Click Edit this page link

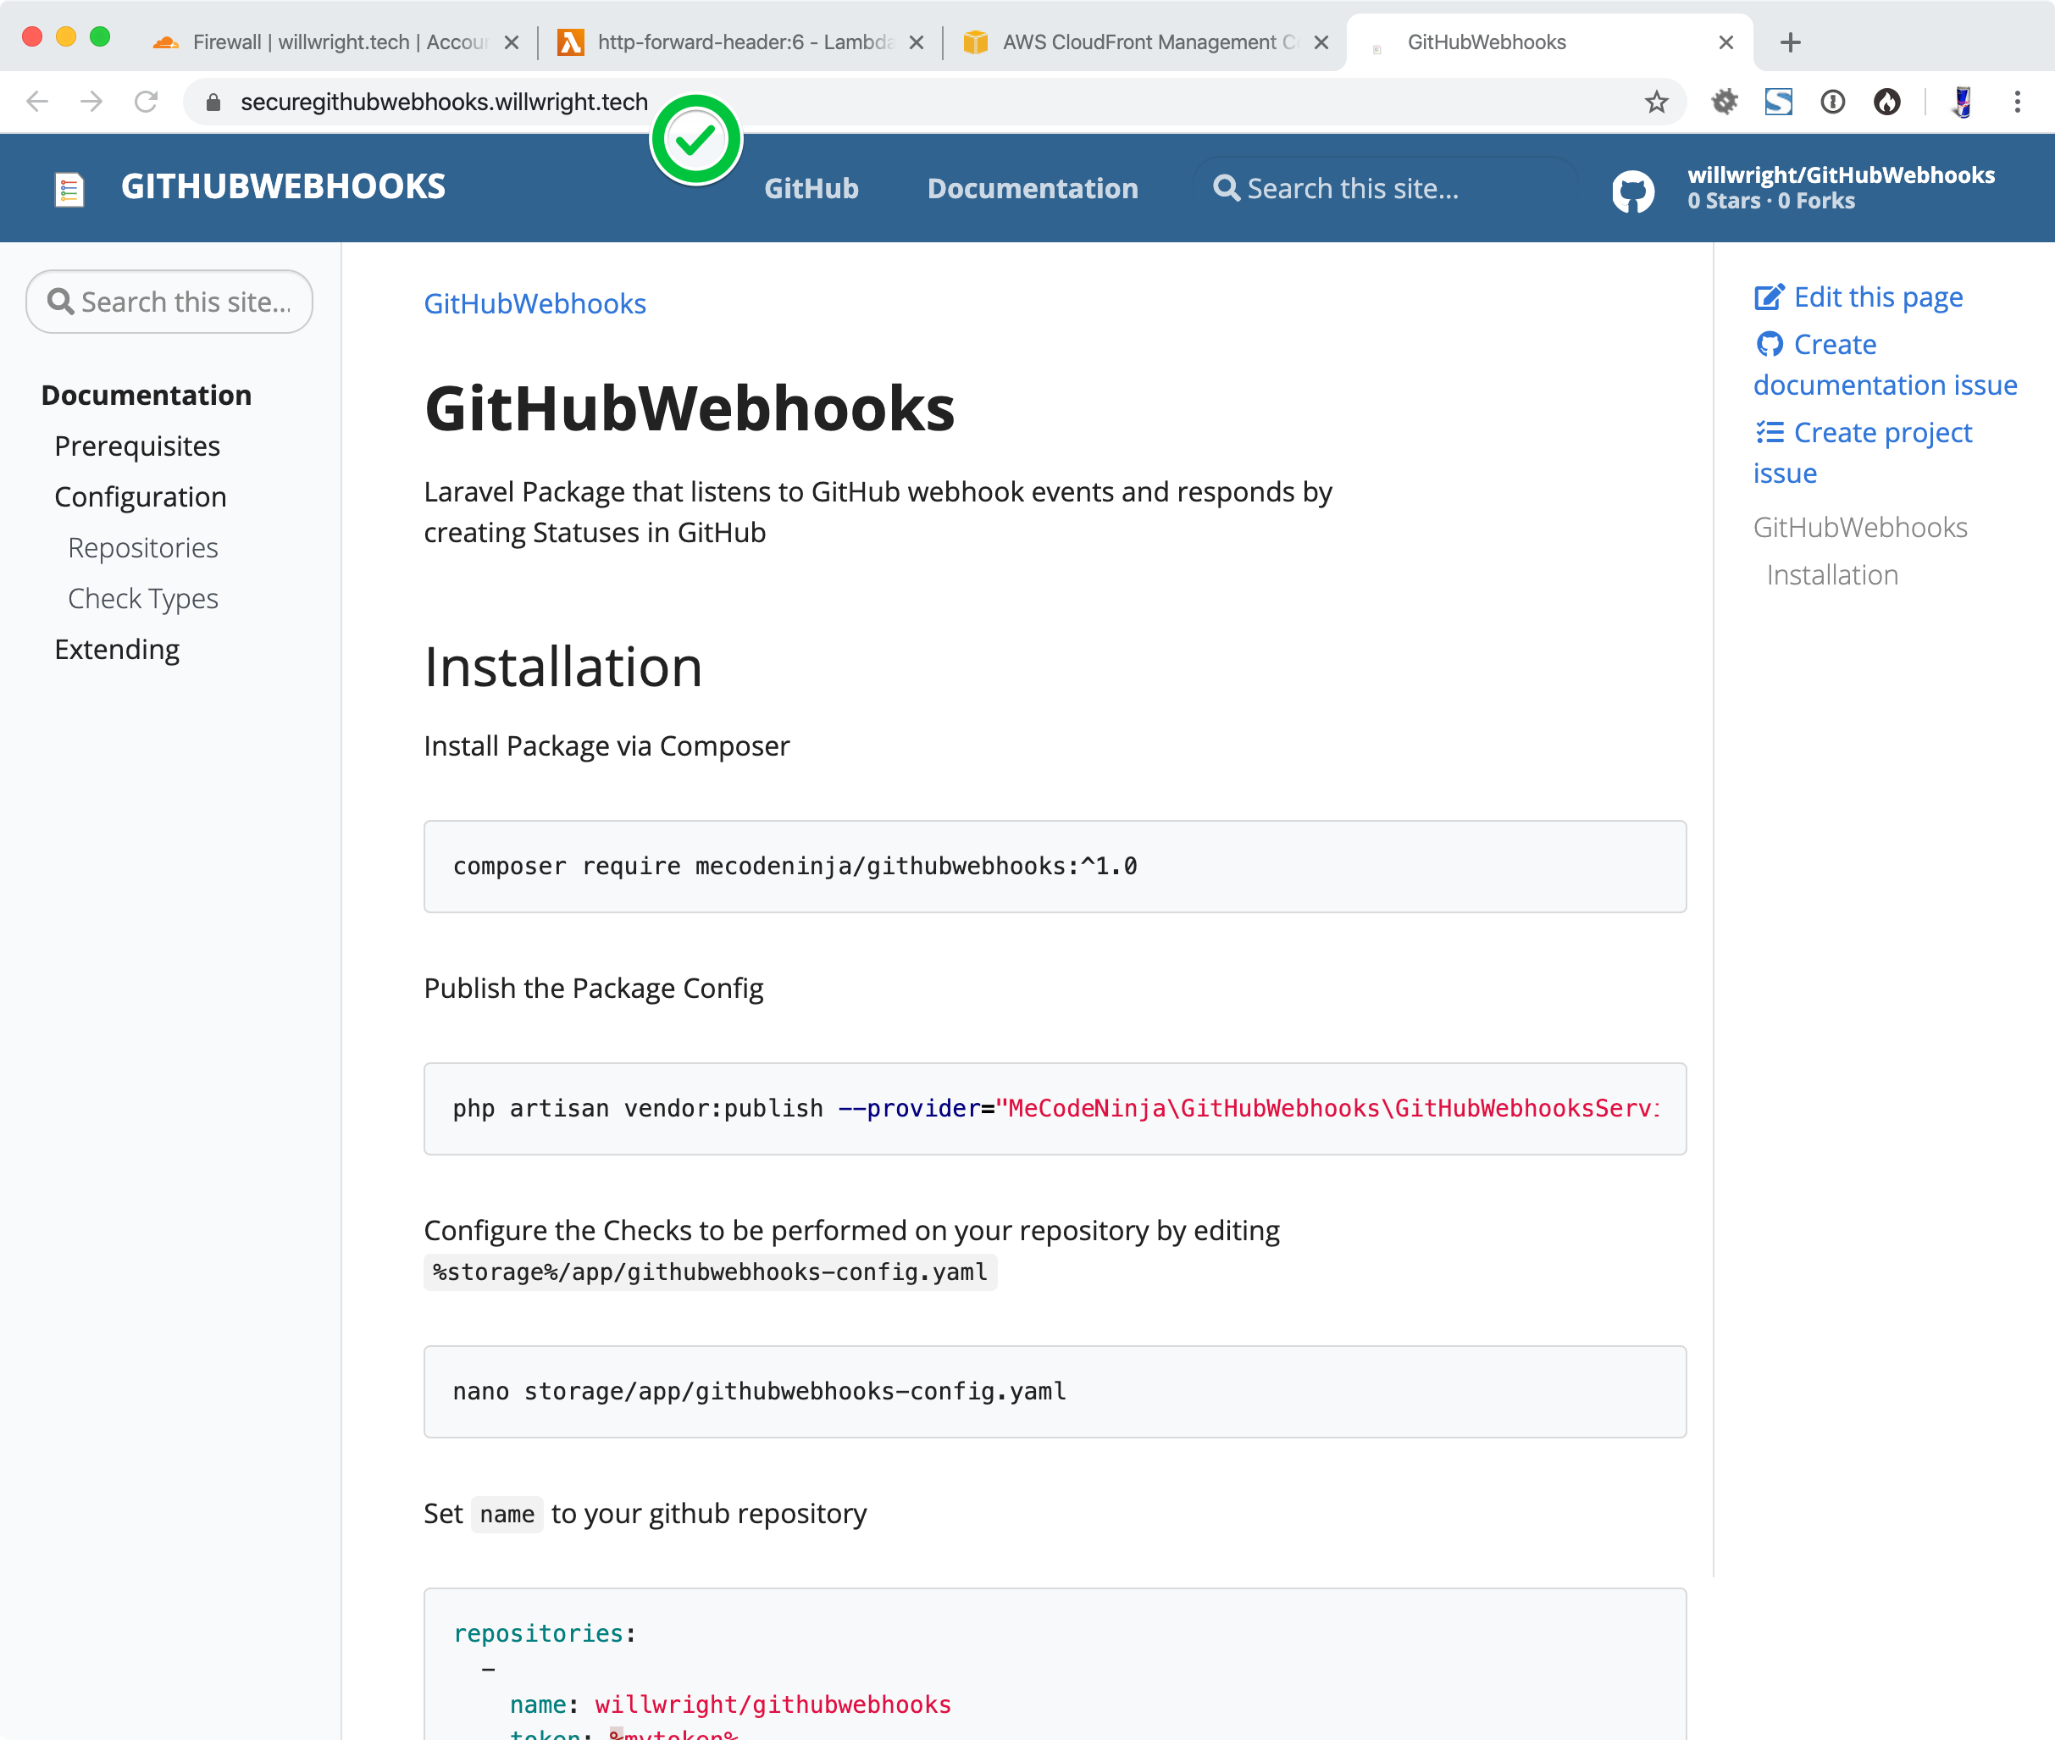click(1877, 296)
